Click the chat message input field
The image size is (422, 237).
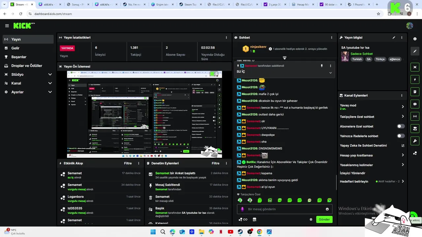[x=285, y=209]
